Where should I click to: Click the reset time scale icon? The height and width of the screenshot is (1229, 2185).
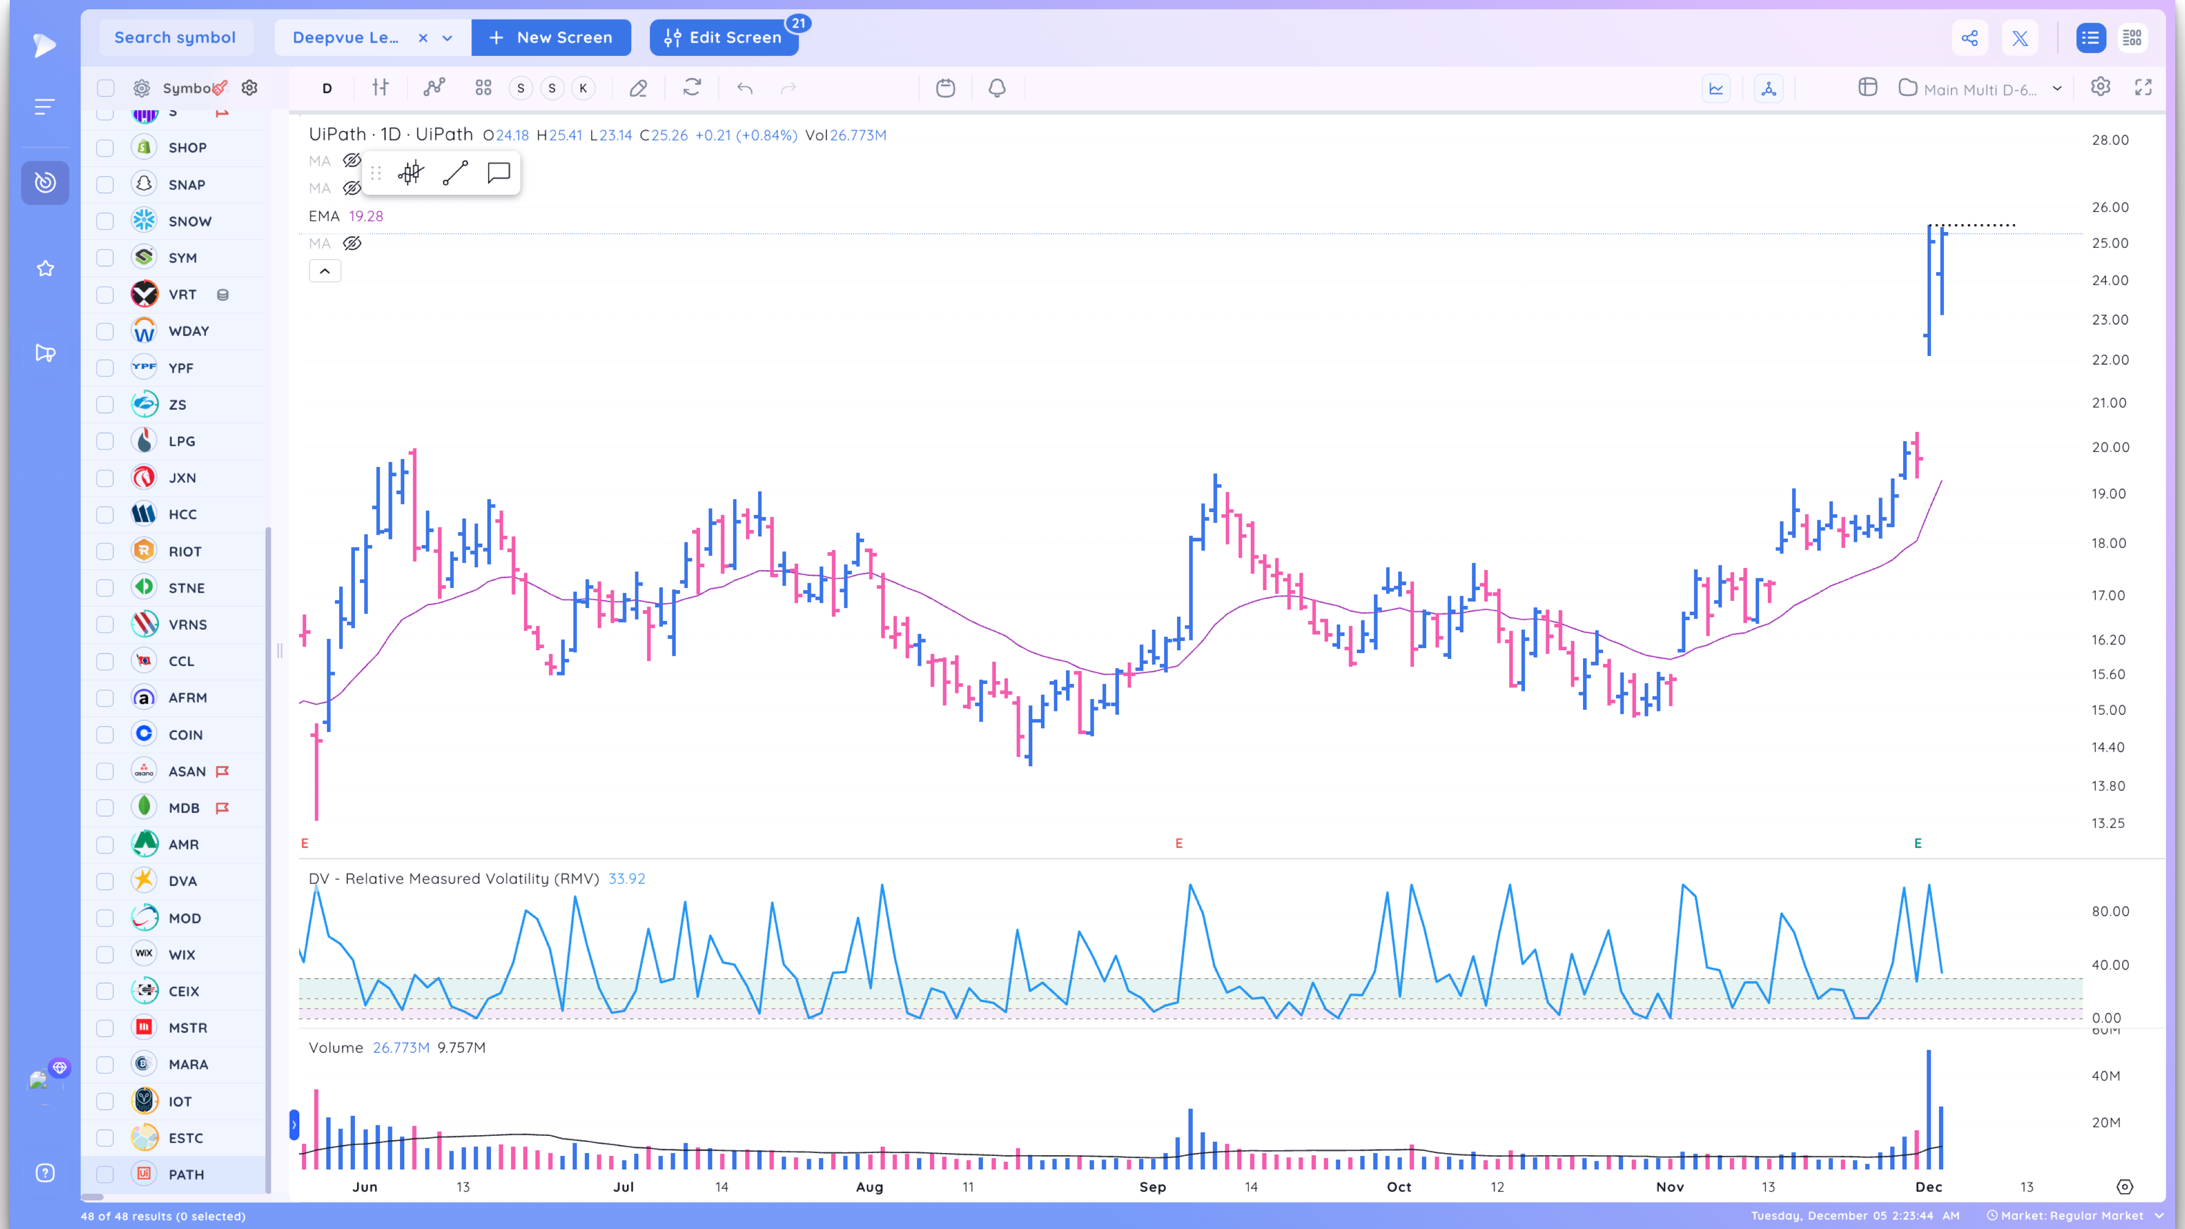click(2125, 1187)
